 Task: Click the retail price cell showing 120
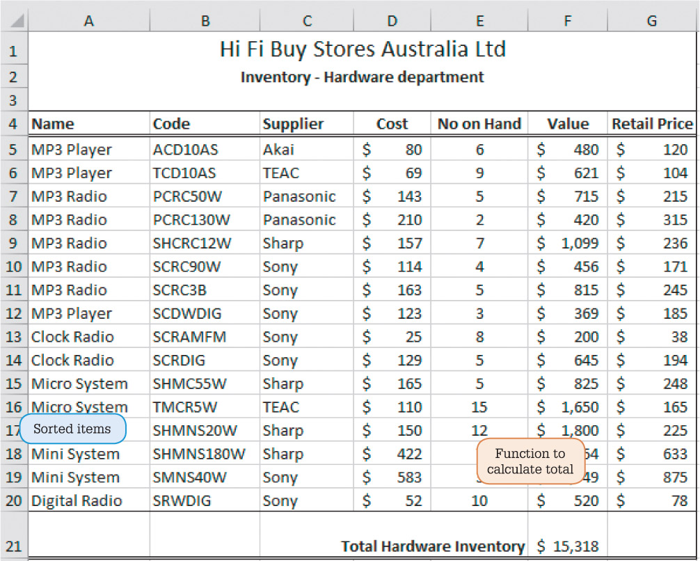652,150
